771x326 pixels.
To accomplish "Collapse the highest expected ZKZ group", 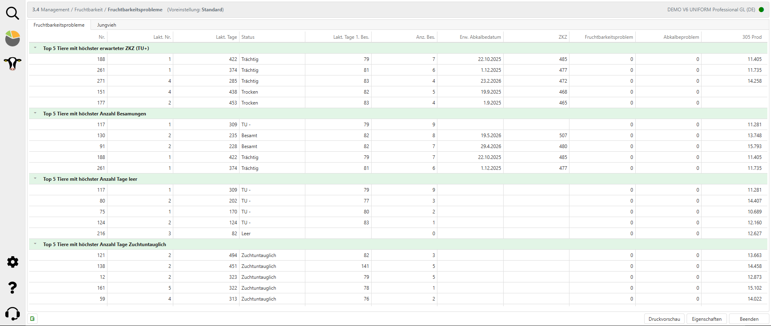I will pos(35,48).
